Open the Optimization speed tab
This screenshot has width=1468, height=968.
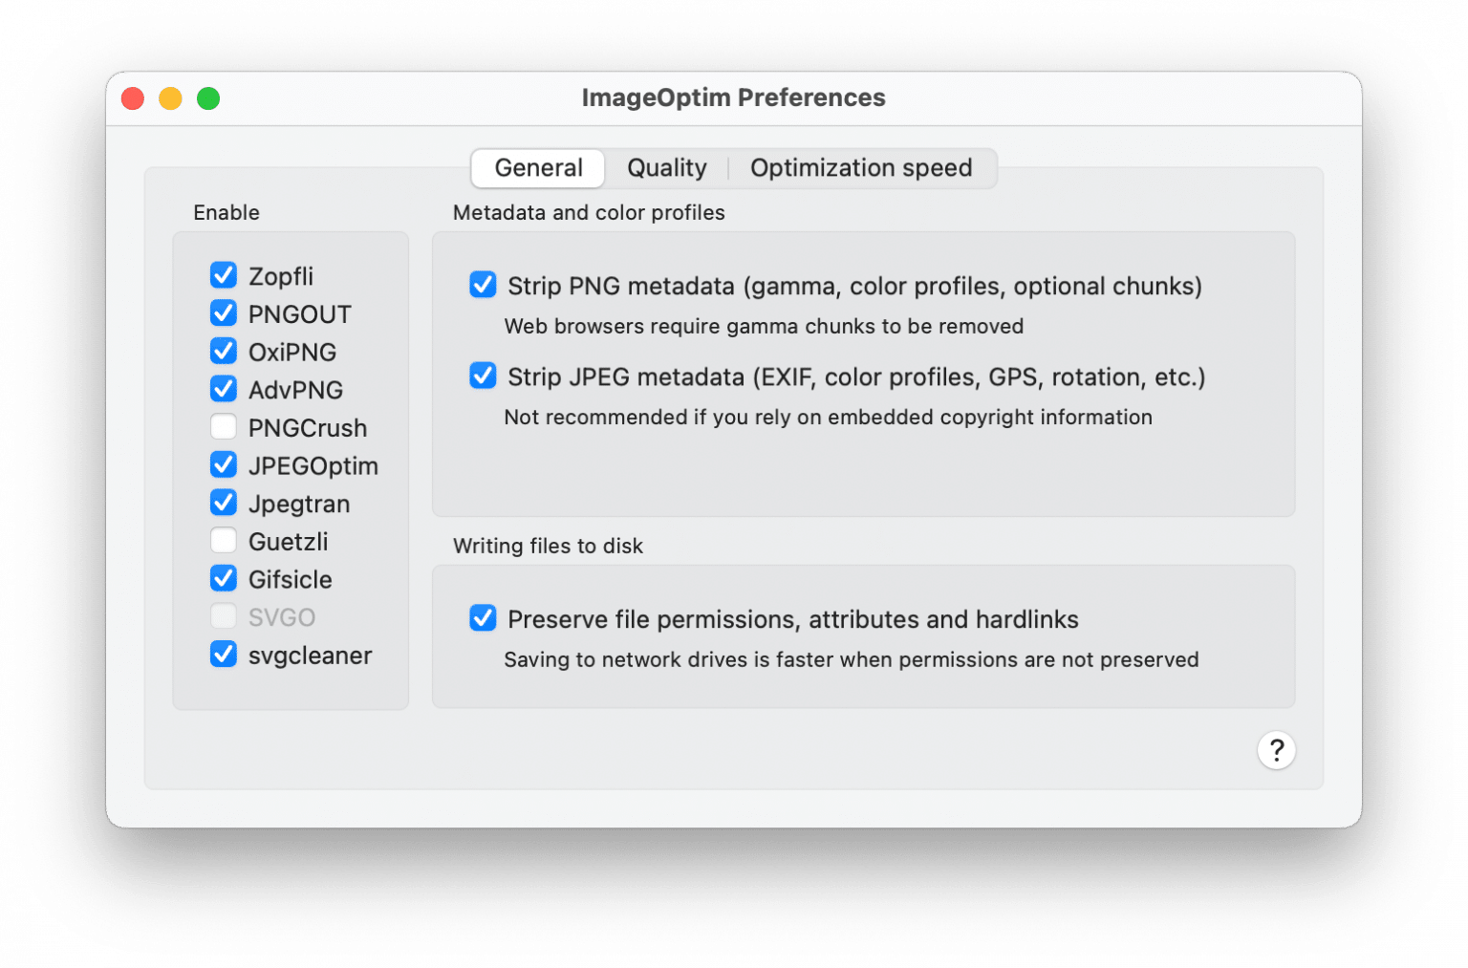click(x=861, y=168)
